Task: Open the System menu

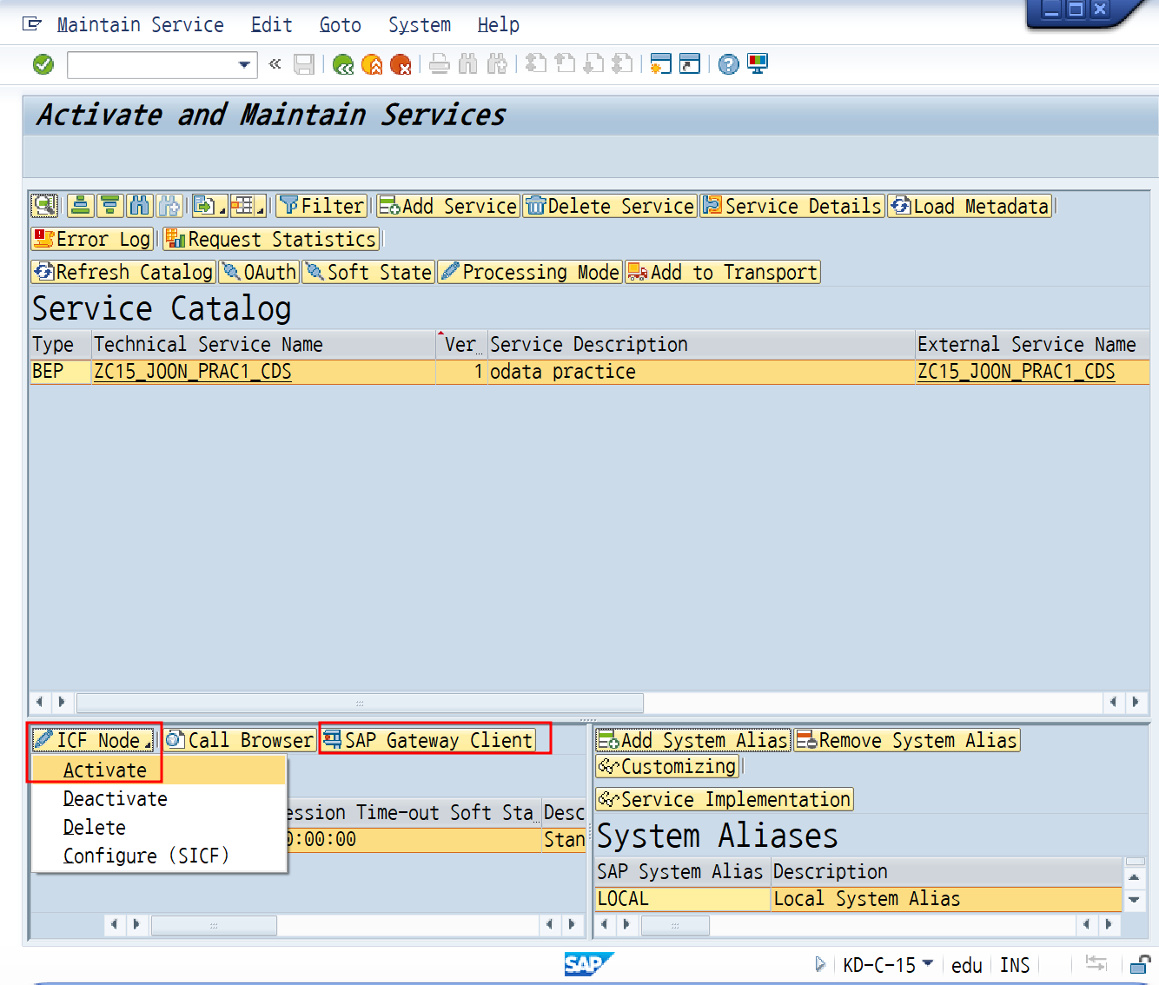Action: pos(420,25)
